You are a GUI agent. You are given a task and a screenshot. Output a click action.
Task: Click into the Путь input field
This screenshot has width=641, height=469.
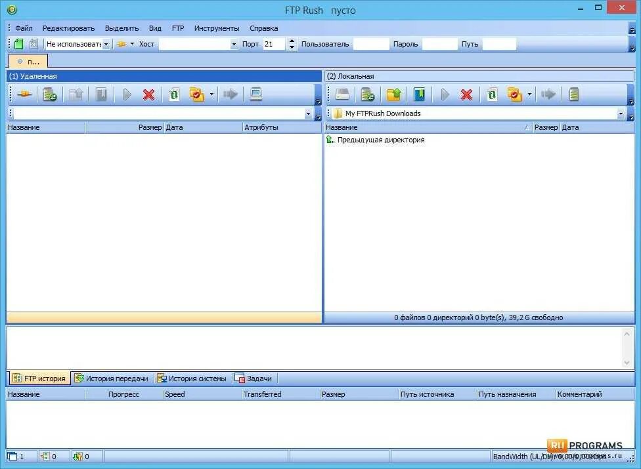[x=499, y=44]
